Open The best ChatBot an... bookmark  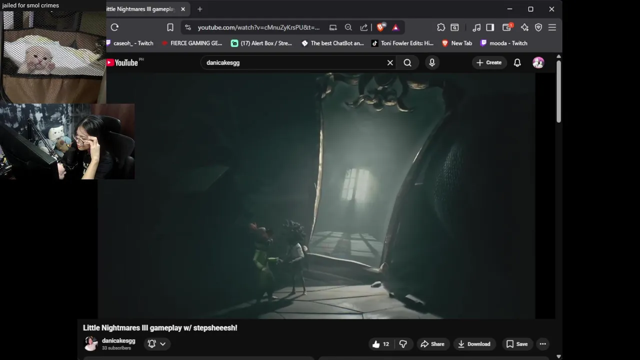pyautogui.click(x=332, y=43)
